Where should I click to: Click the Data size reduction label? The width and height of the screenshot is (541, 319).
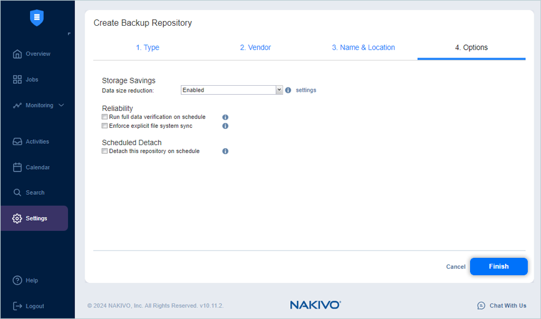[127, 91]
